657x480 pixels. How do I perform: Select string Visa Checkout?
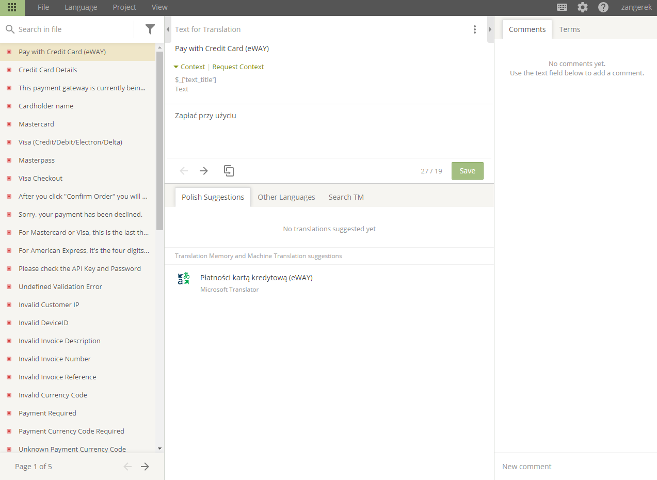tap(77, 178)
